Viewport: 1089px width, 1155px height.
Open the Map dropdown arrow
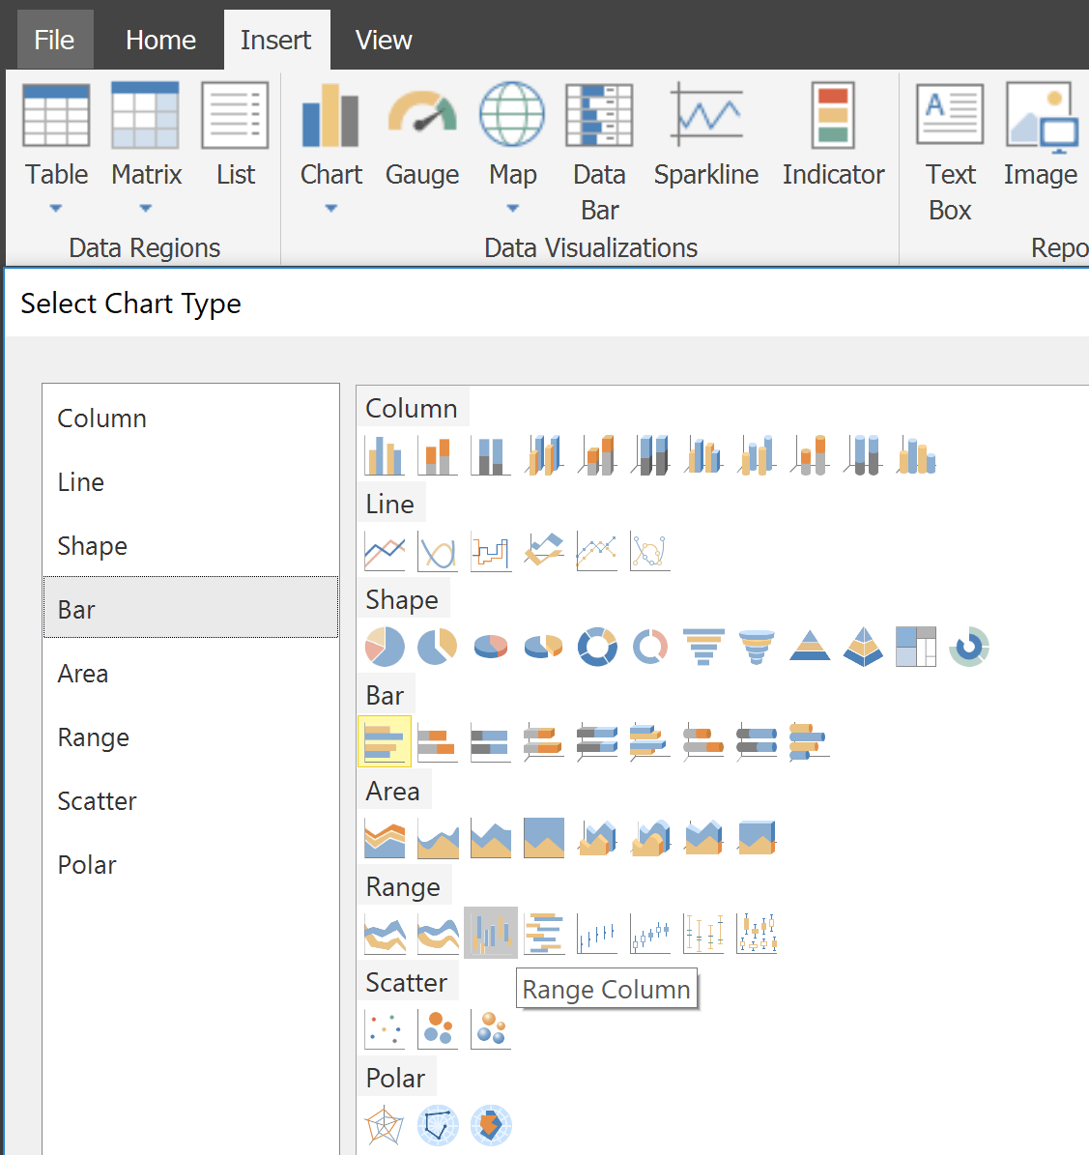pyautogui.click(x=512, y=208)
